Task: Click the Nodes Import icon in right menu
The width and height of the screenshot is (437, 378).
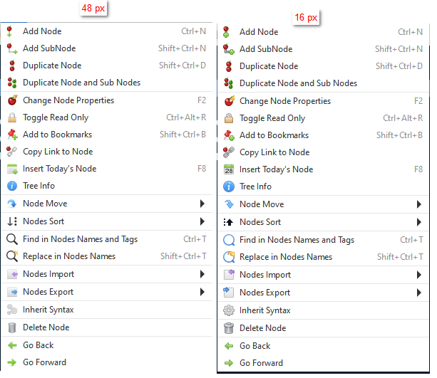Action: pyautogui.click(x=229, y=275)
